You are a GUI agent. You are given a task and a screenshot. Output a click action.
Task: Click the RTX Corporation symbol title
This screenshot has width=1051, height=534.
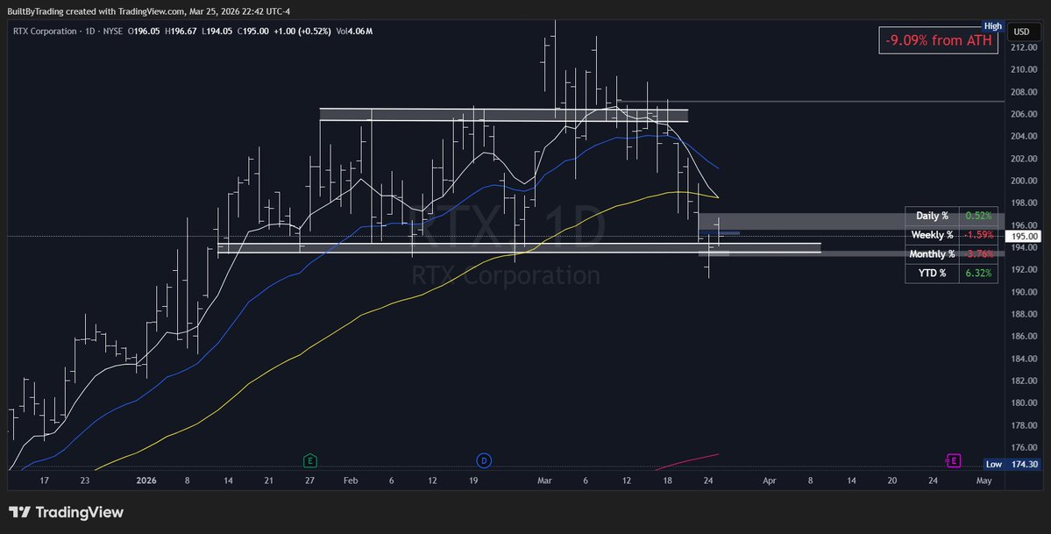(x=45, y=32)
